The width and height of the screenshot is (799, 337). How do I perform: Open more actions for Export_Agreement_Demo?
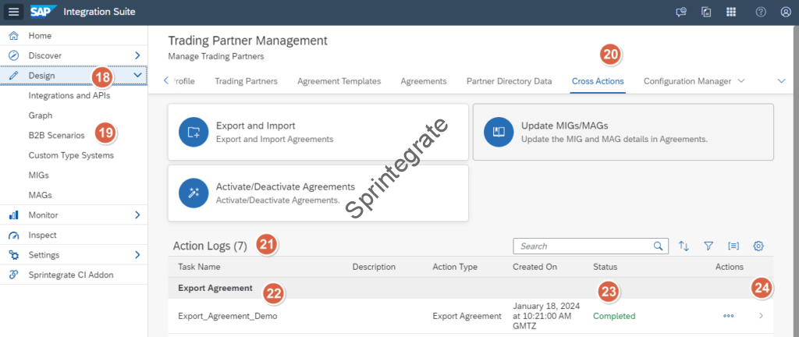click(x=729, y=316)
